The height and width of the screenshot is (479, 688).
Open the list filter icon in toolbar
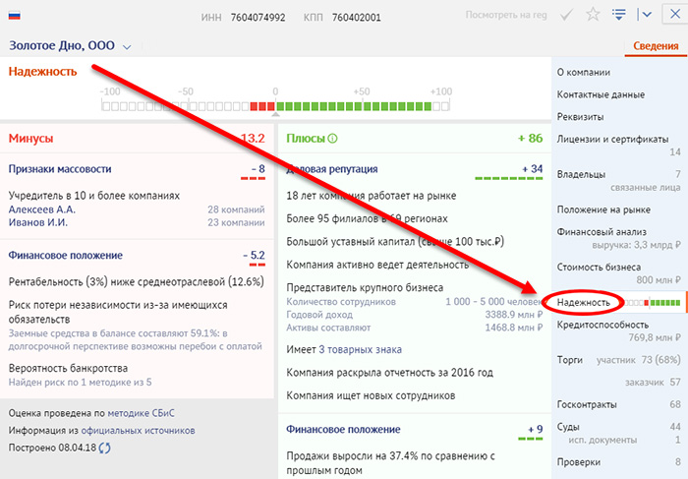tap(619, 15)
